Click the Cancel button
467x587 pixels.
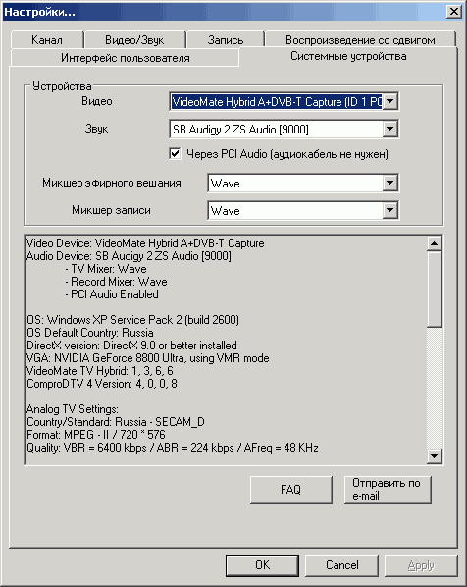click(x=341, y=565)
